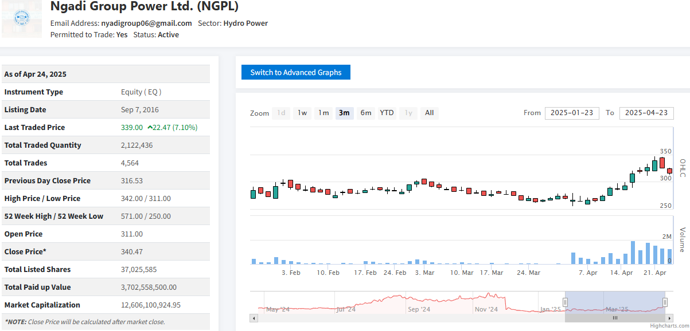Click the close price NOTE at the table bottom
The height and width of the screenshot is (331, 690).
[85, 322]
